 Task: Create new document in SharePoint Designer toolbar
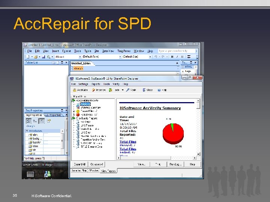pyautogui.click(x=28, y=57)
